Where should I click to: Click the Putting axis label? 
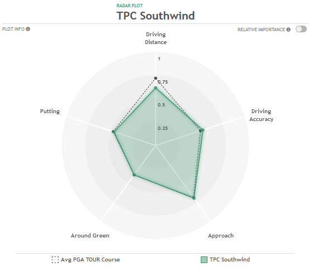[50, 111]
